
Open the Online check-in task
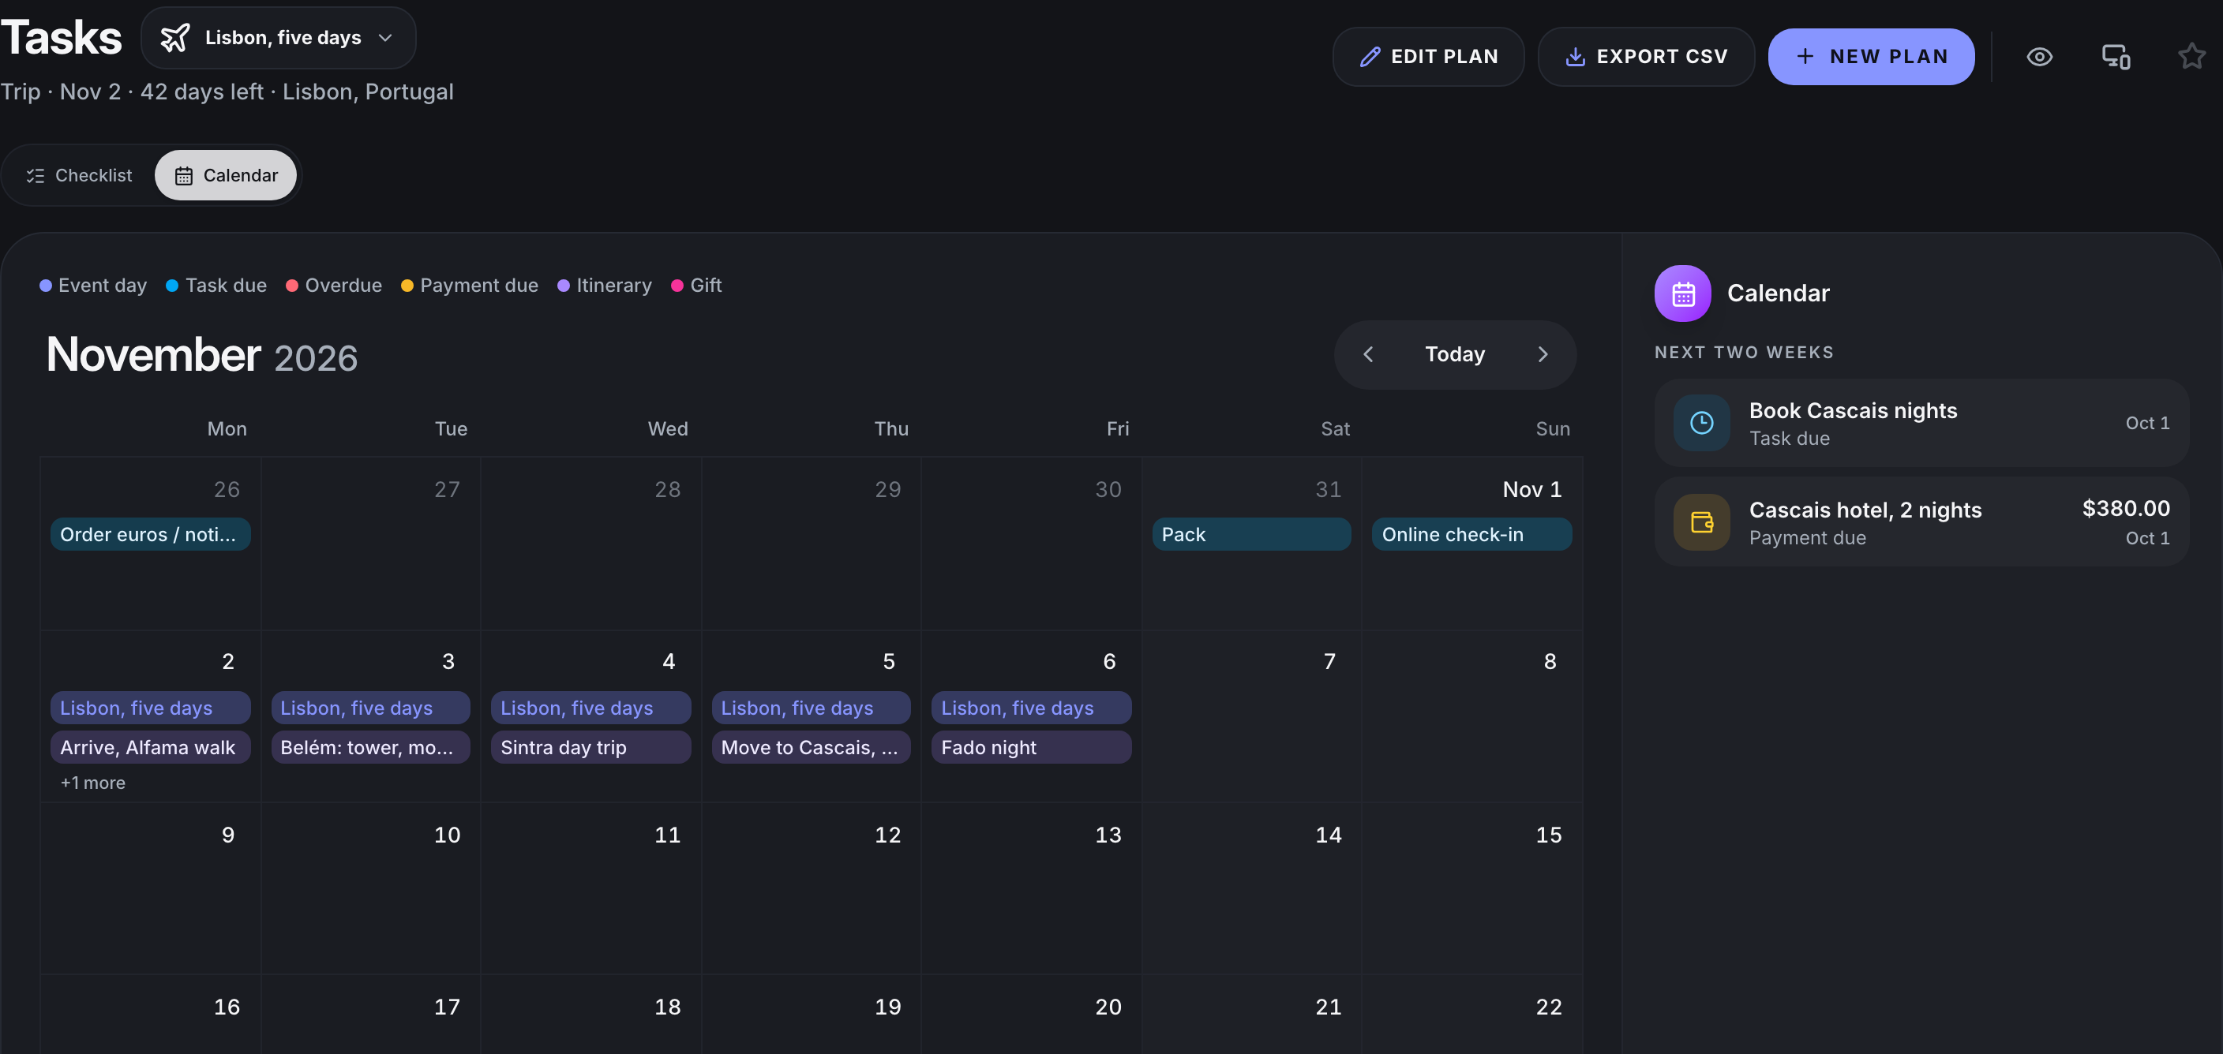point(1471,534)
